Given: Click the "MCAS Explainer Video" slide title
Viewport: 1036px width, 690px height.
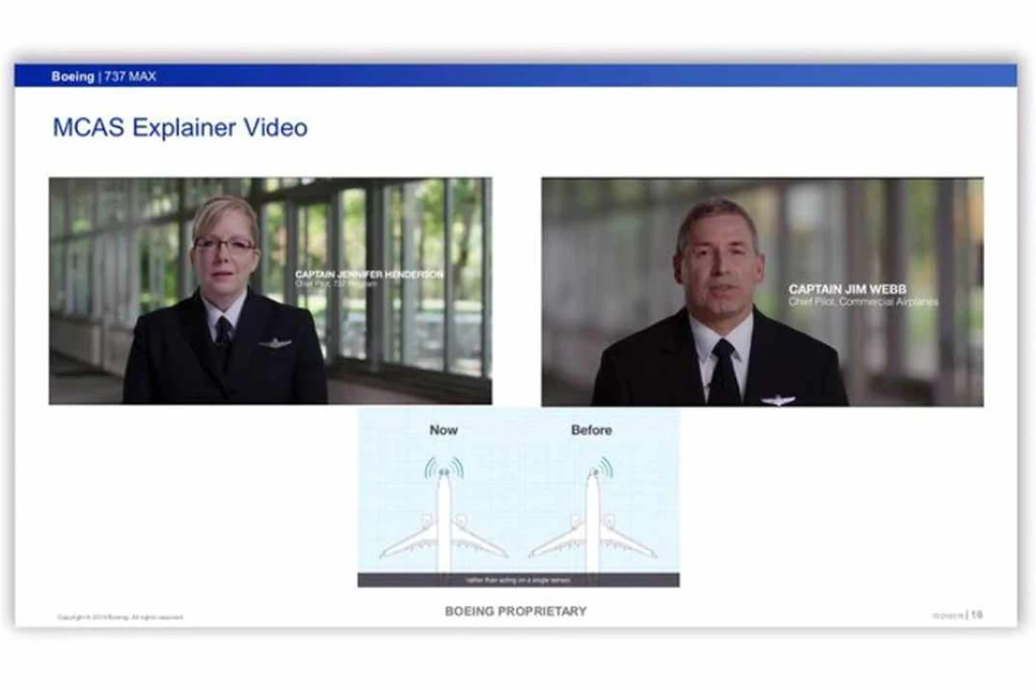Looking at the screenshot, I should click(180, 128).
